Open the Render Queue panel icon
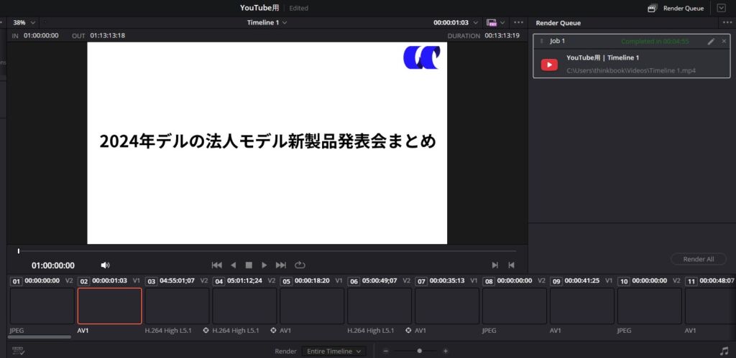Viewport: 736px width, 358px height. [x=652, y=8]
